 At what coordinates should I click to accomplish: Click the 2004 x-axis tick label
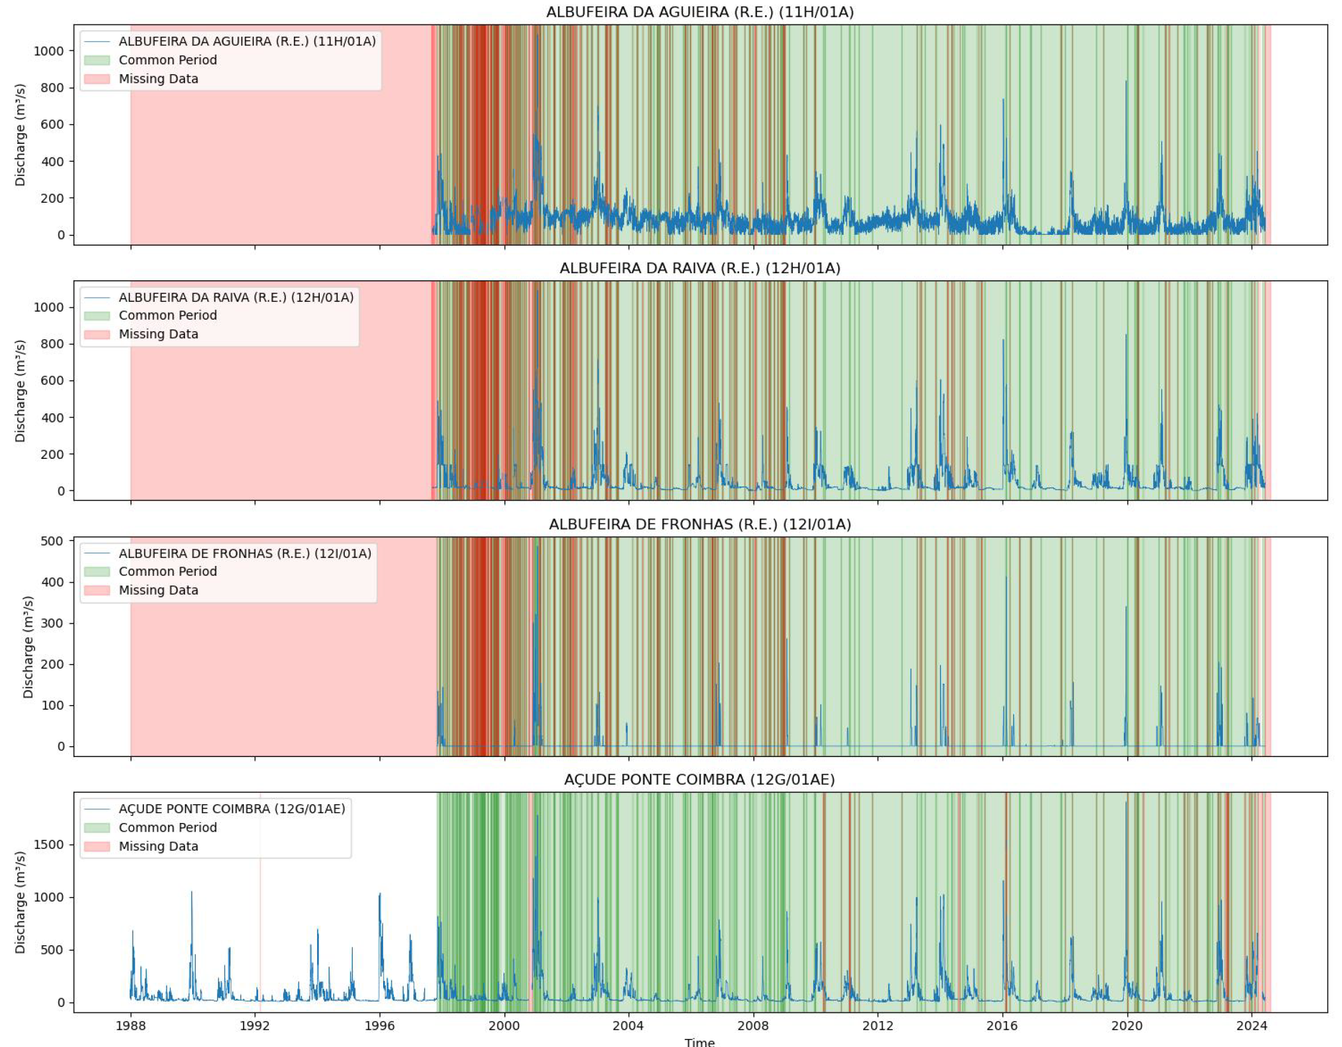click(629, 1025)
